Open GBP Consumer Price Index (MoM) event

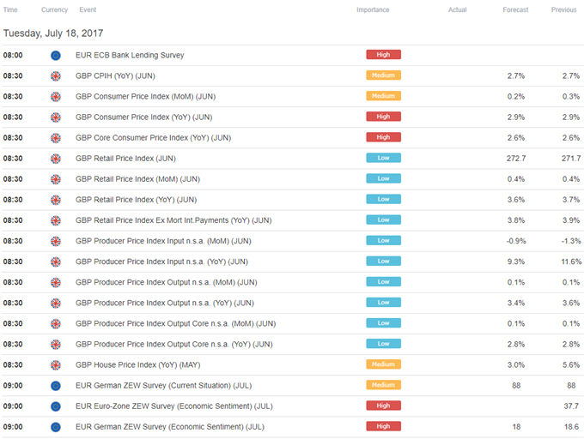(x=145, y=97)
